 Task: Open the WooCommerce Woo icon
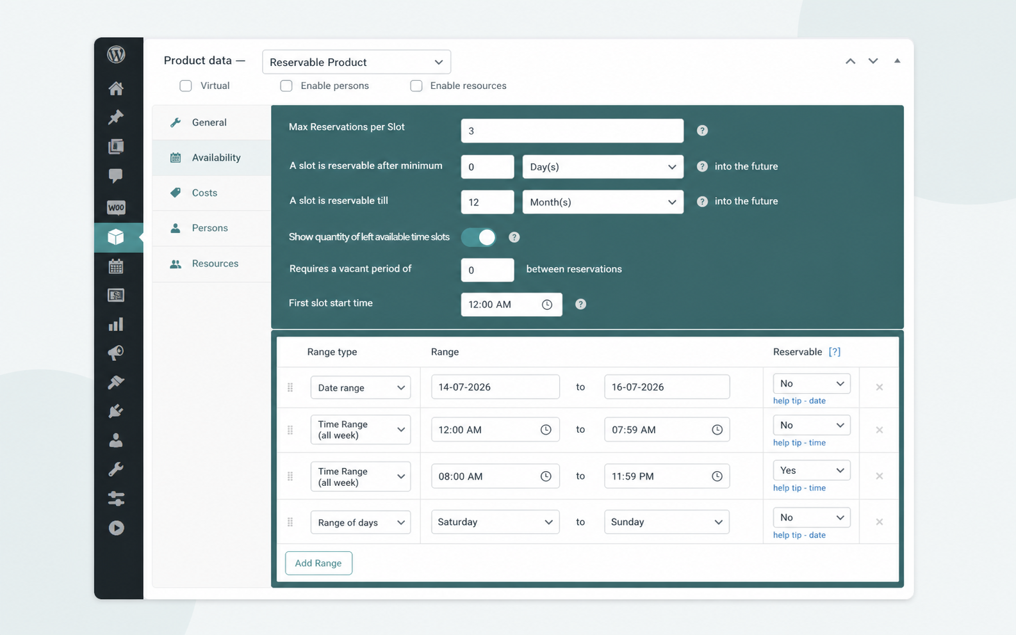pos(116,207)
